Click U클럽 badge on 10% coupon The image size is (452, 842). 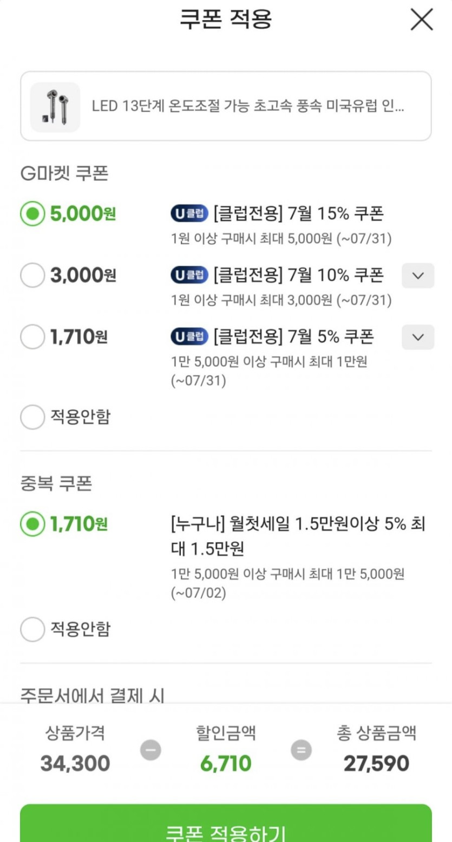coord(189,276)
